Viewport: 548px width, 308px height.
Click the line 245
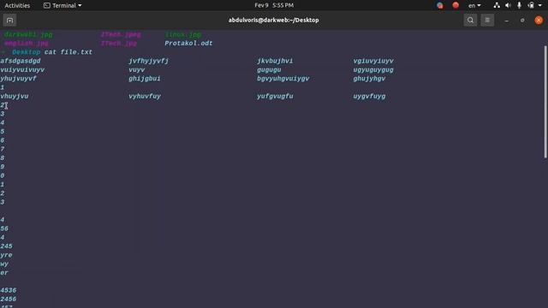[x=6, y=246]
